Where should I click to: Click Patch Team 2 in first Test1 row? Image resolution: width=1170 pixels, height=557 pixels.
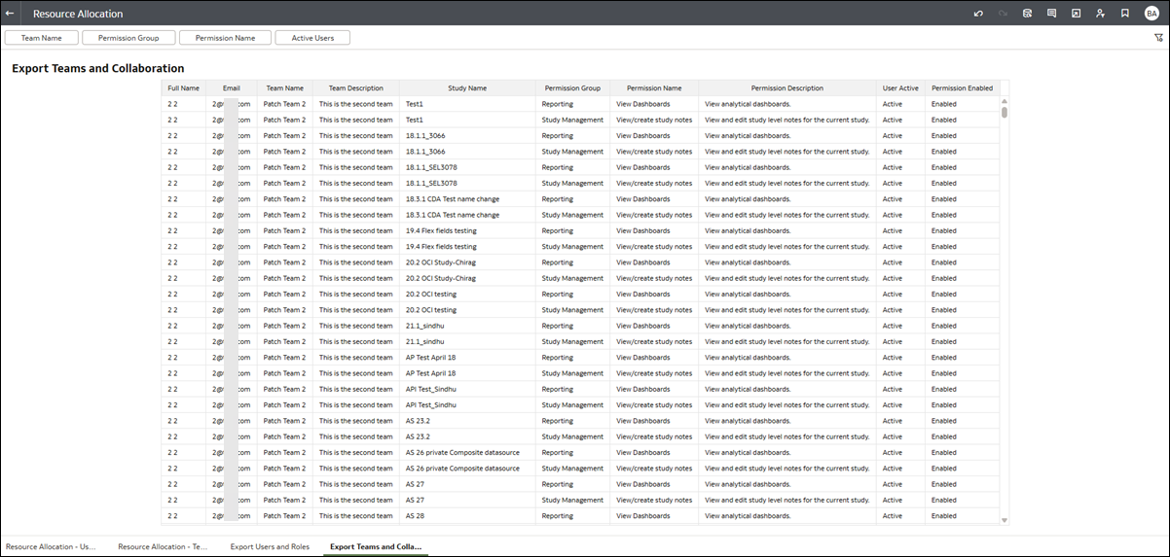click(x=284, y=104)
